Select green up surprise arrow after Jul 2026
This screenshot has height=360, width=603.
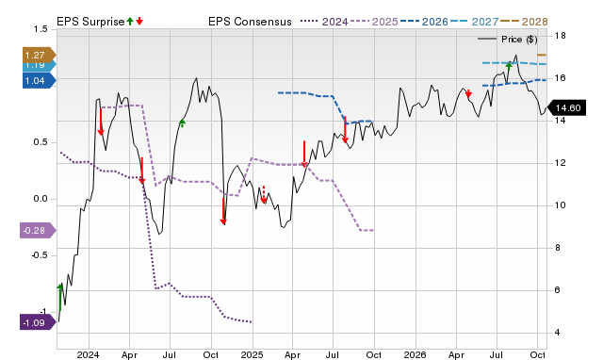point(509,66)
